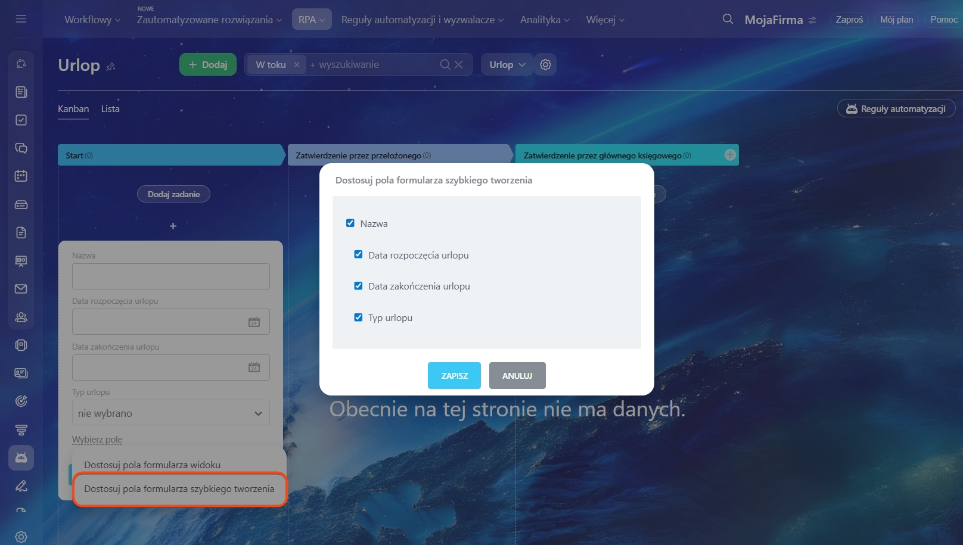Uncheck the 'Data rozpoczęcia urlopu' checkbox
The width and height of the screenshot is (963, 545).
coord(358,254)
